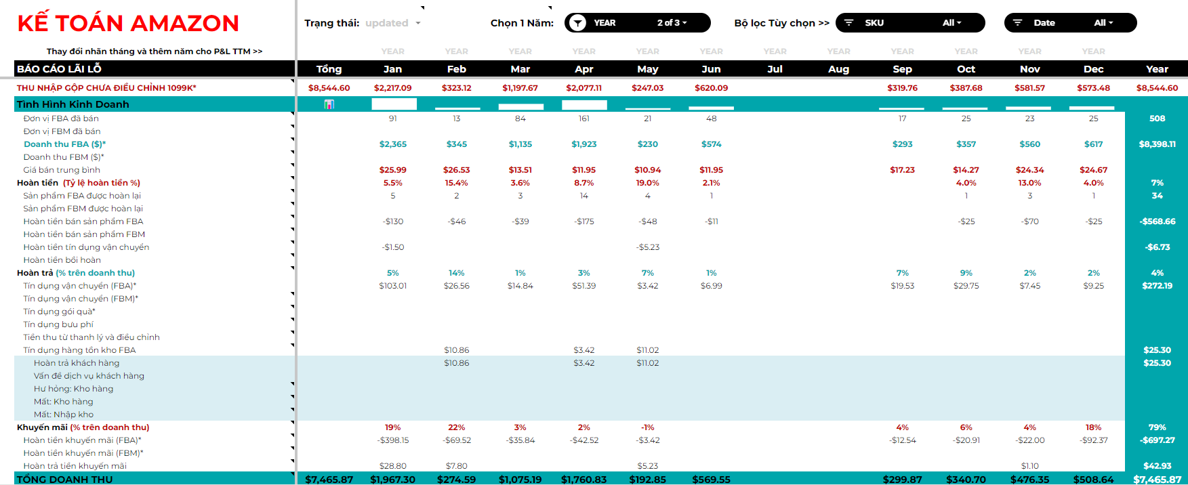
Task: Select the FBA units sold value 91
Action: pyautogui.click(x=393, y=119)
